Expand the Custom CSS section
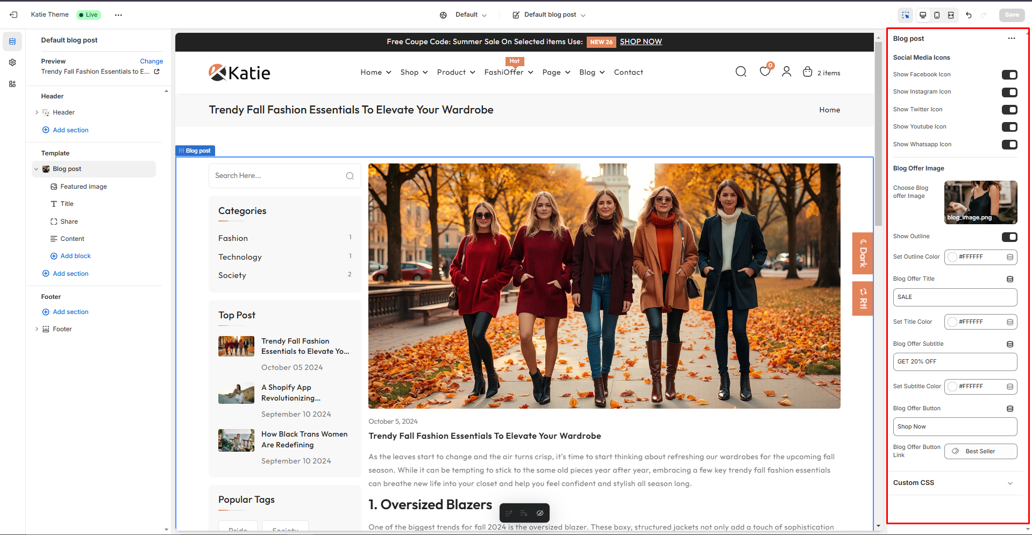 click(1009, 483)
